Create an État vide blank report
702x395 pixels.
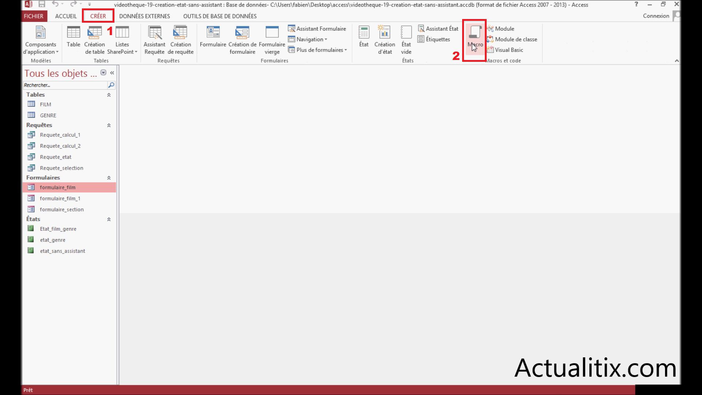[x=406, y=40]
